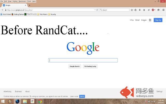Click the magnifier icon in Search box
The width and height of the screenshot is (166, 104).
[x=101, y=10]
